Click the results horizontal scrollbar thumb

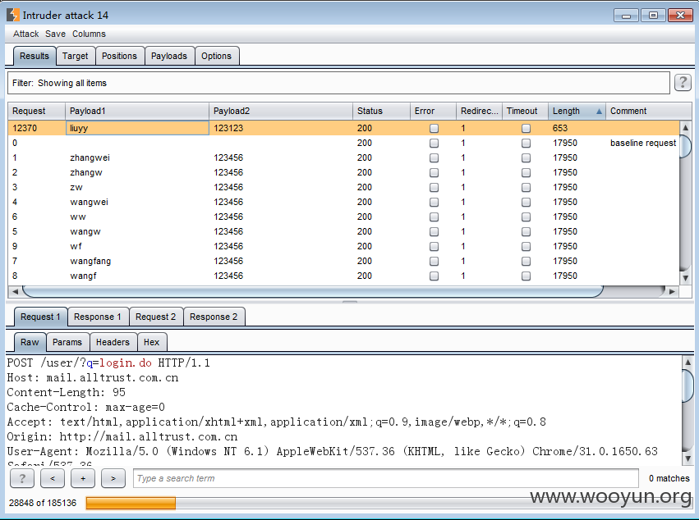pyautogui.click(x=312, y=292)
